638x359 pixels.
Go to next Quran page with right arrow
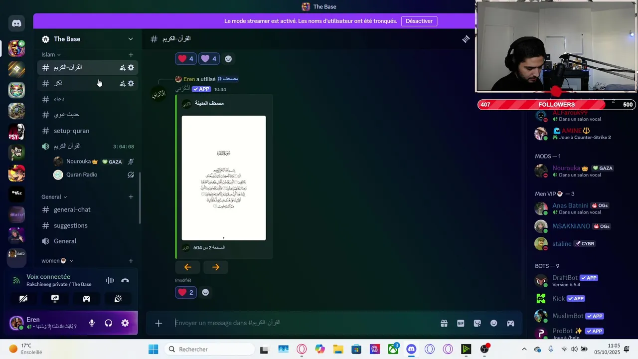215,267
